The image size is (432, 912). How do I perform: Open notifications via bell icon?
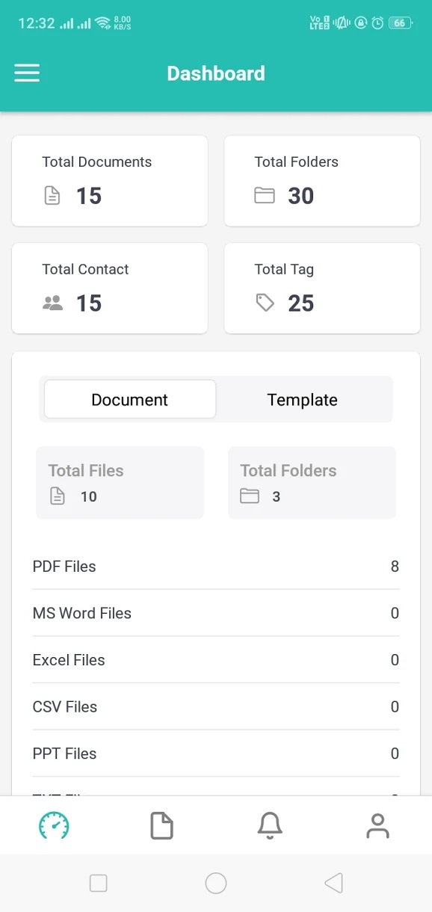click(x=270, y=825)
